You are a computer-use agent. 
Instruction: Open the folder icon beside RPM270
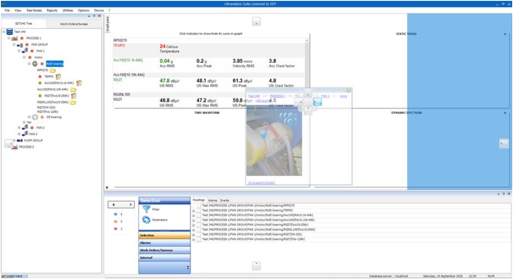(53, 71)
